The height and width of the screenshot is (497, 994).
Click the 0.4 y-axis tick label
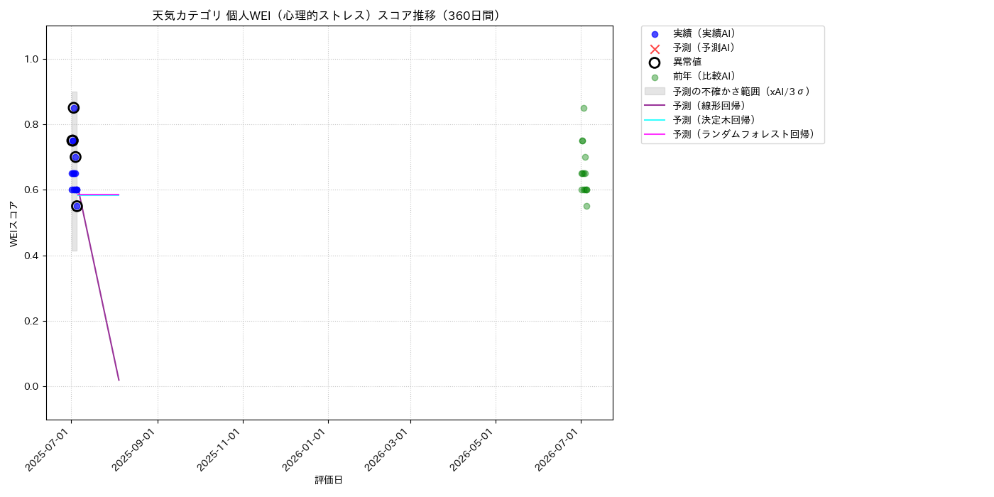(31, 256)
